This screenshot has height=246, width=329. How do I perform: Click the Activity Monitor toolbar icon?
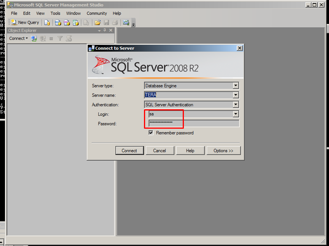126,22
